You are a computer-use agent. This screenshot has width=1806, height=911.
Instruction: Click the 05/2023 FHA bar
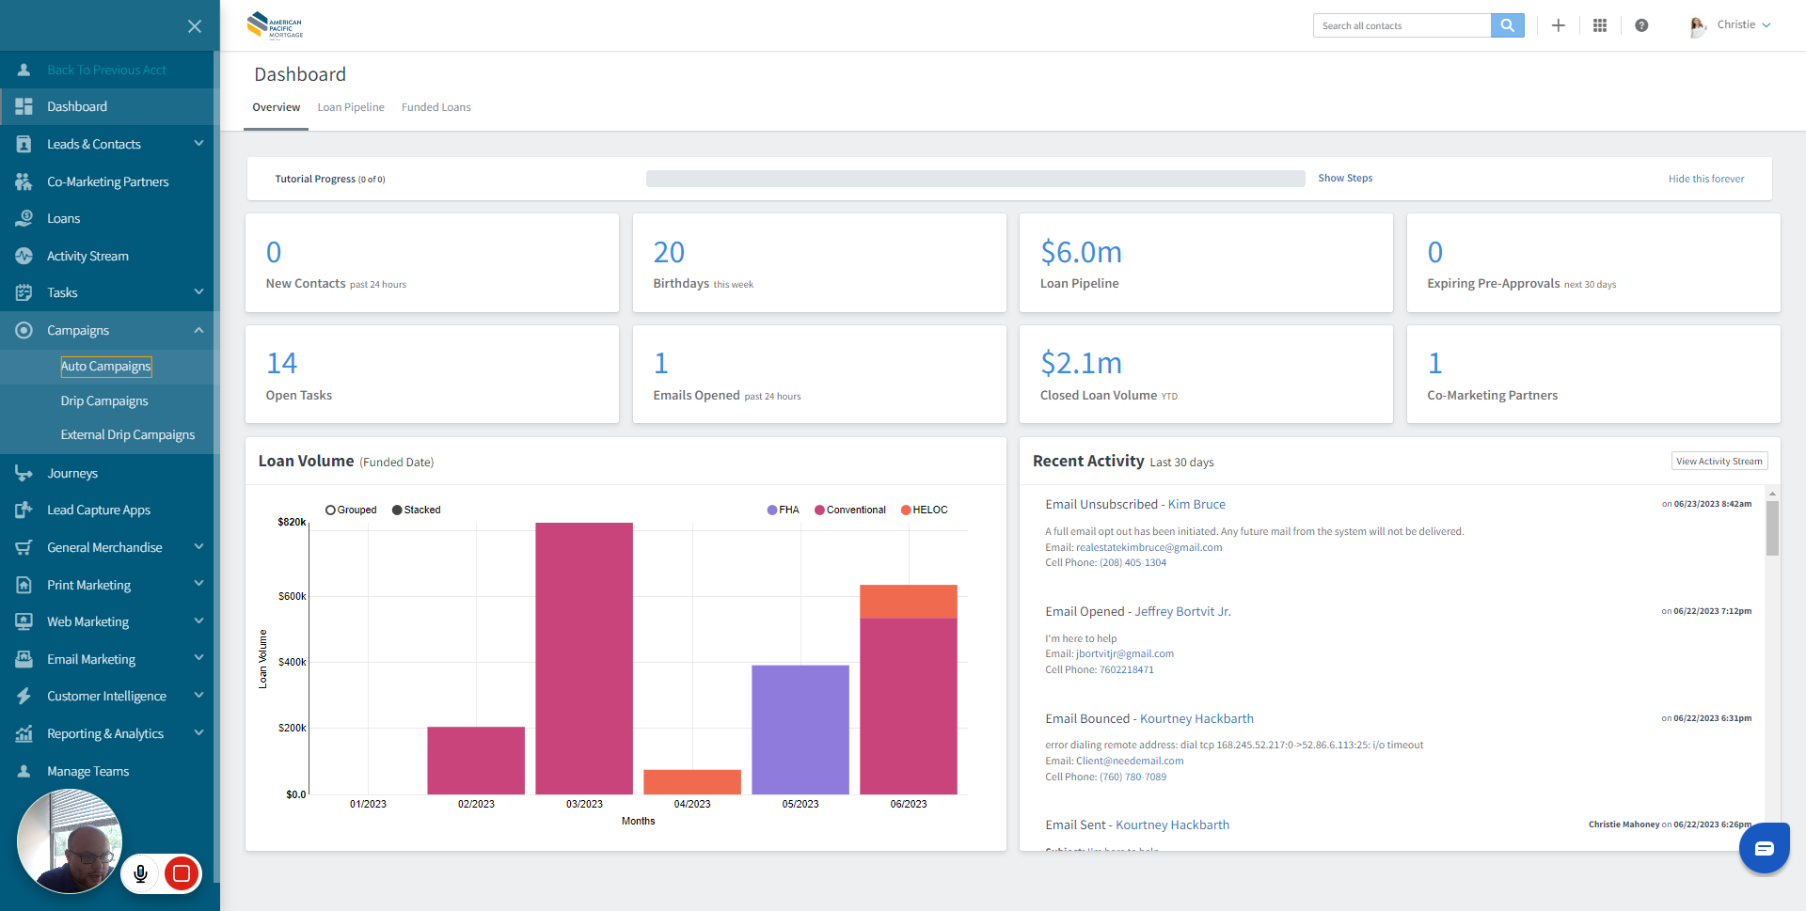tap(800, 730)
